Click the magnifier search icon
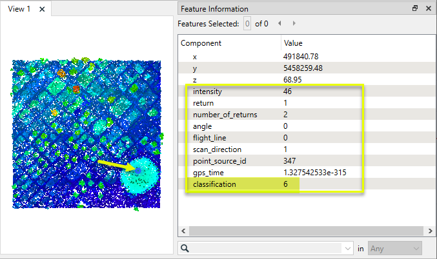The height and width of the screenshot is (259, 437). (185, 247)
